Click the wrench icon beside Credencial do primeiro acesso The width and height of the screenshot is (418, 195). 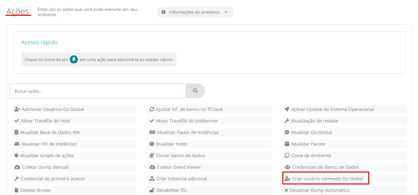point(16,179)
